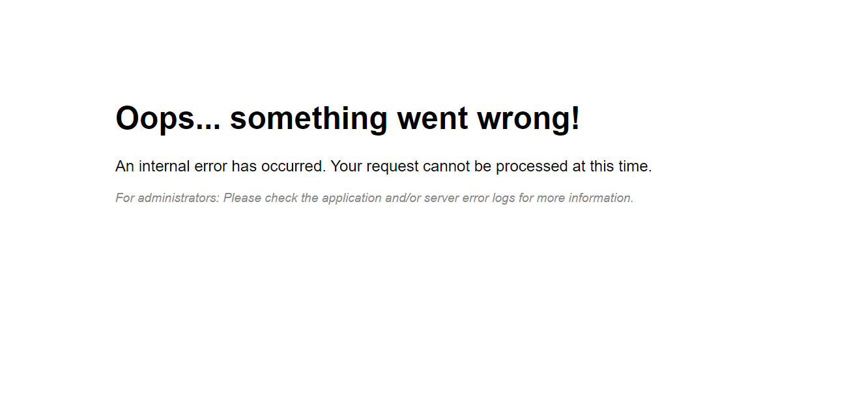The height and width of the screenshot is (419, 862).
Task: Click the word "internal" in the error message
Action: [164, 166]
